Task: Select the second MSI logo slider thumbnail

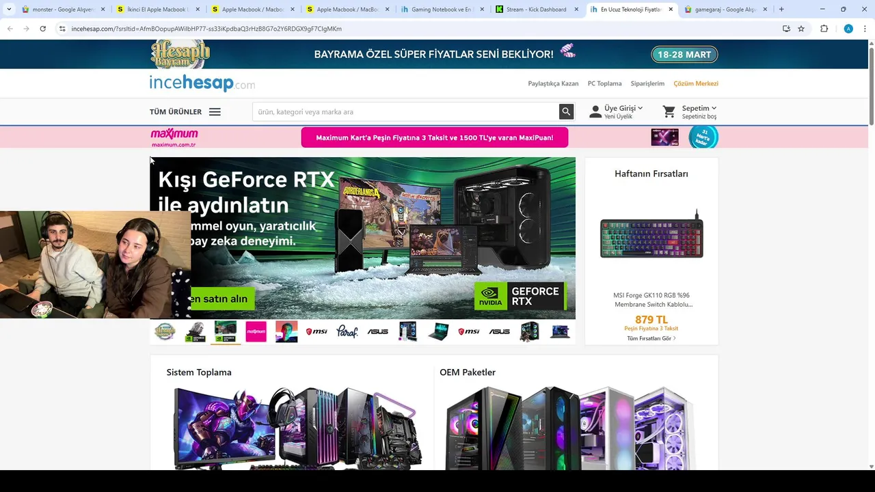Action: [x=469, y=331]
